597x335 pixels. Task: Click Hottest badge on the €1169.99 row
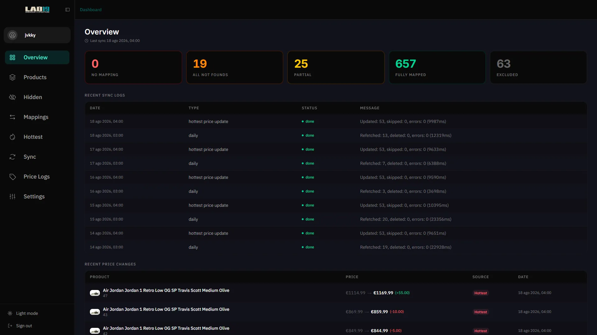pos(480,293)
